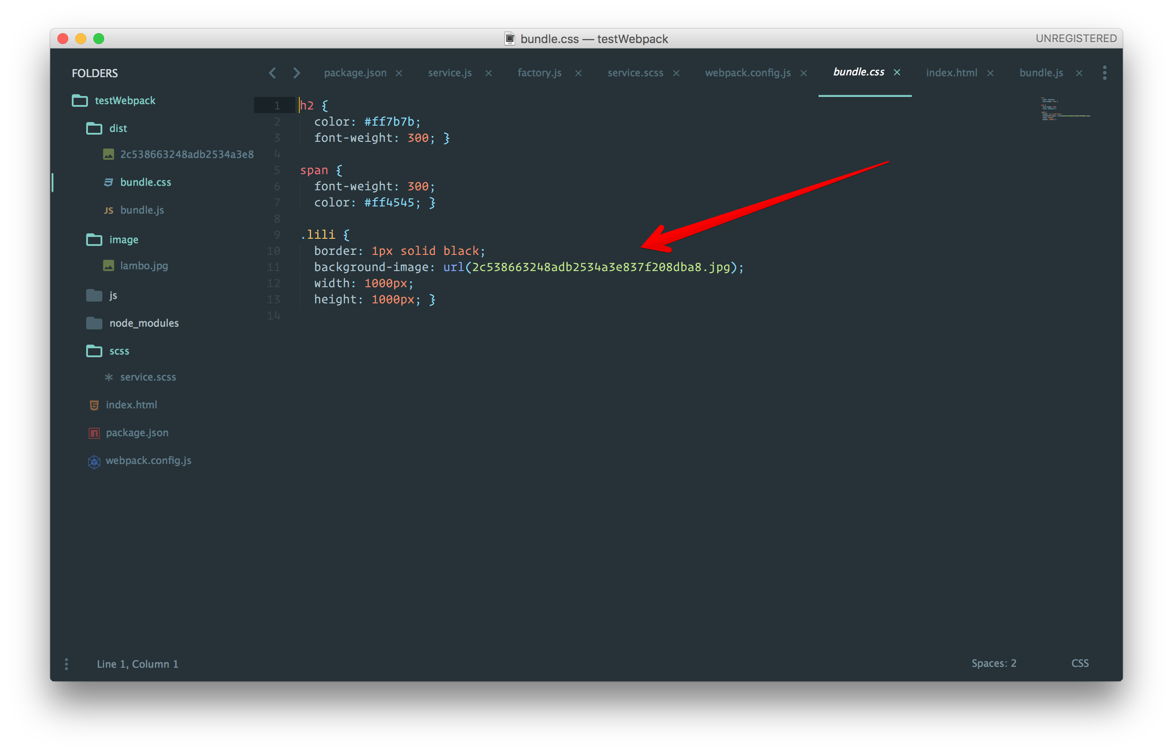Viewport: 1173px width, 753px height.
Task: Open the Spaces: 2 indentation selector
Action: [994, 663]
